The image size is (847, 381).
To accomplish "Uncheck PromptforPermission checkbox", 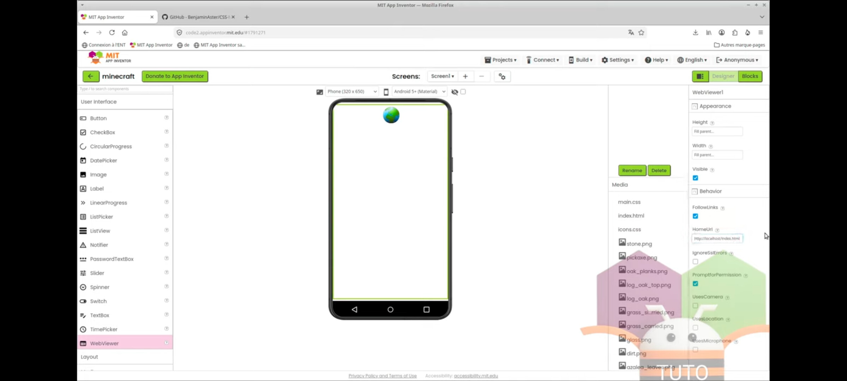I will (695, 284).
